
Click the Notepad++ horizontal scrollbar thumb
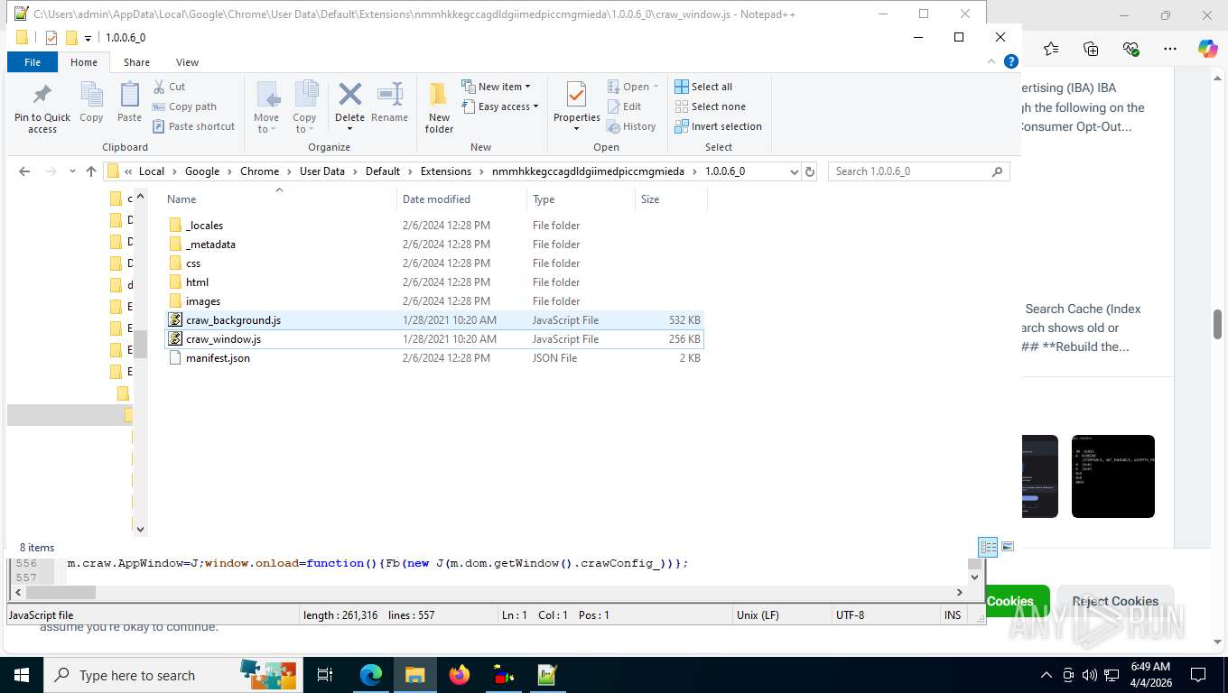[60, 593]
